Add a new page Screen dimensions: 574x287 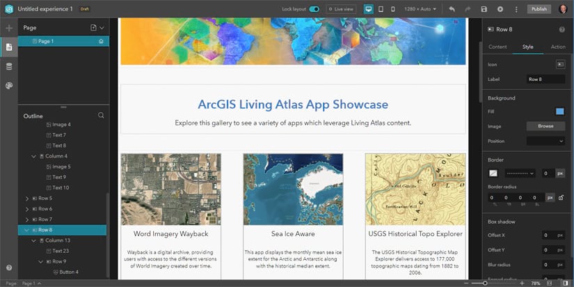pyautogui.click(x=93, y=27)
